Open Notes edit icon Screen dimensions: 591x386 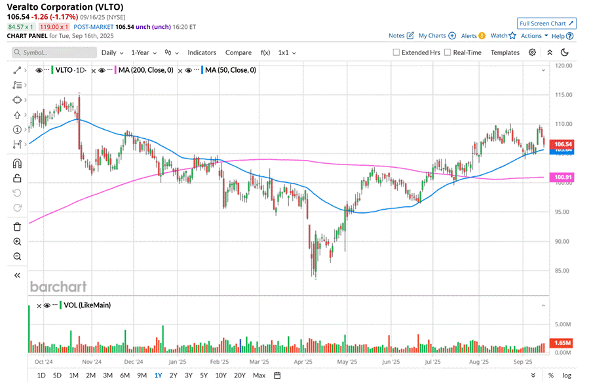pos(410,35)
